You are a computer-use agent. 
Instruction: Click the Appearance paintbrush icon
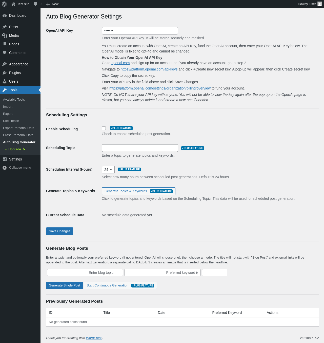pos(5,64)
